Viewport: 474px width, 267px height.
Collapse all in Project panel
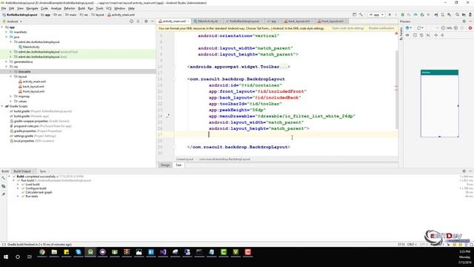pos(138,22)
